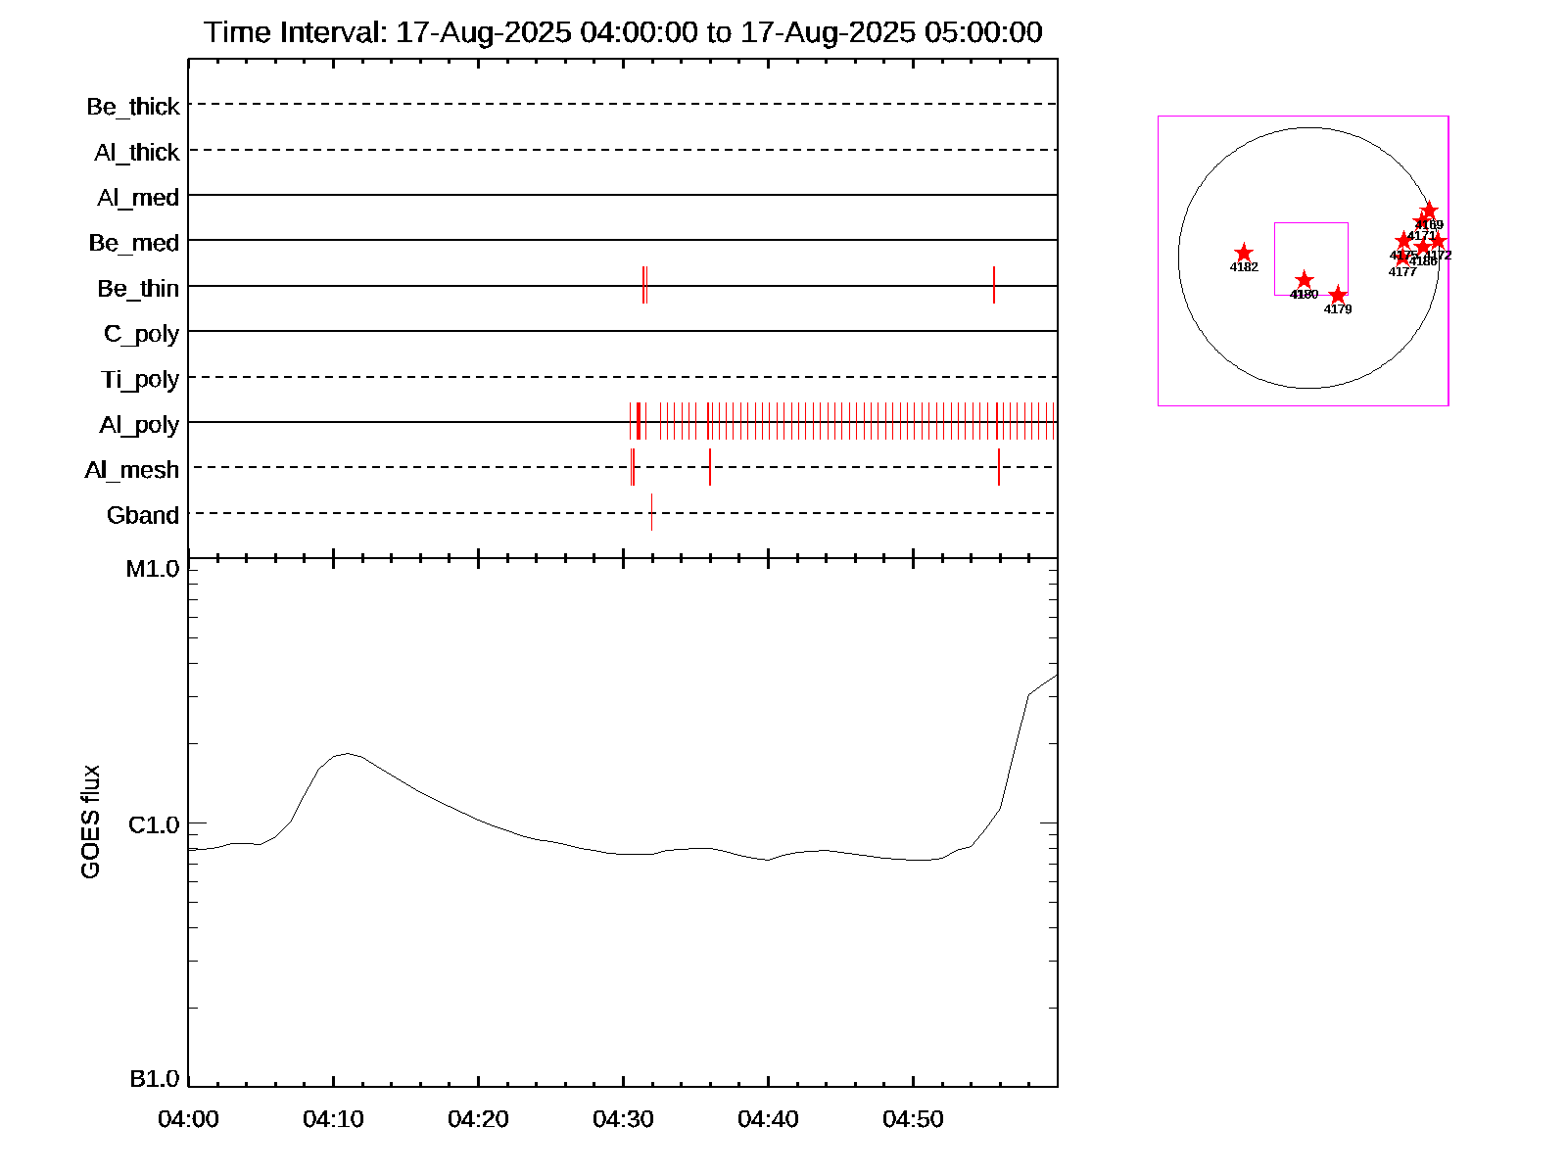Click the Al_mesh marker near 04:36
This screenshot has height=1175, width=1567.
pyautogui.click(x=710, y=467)
